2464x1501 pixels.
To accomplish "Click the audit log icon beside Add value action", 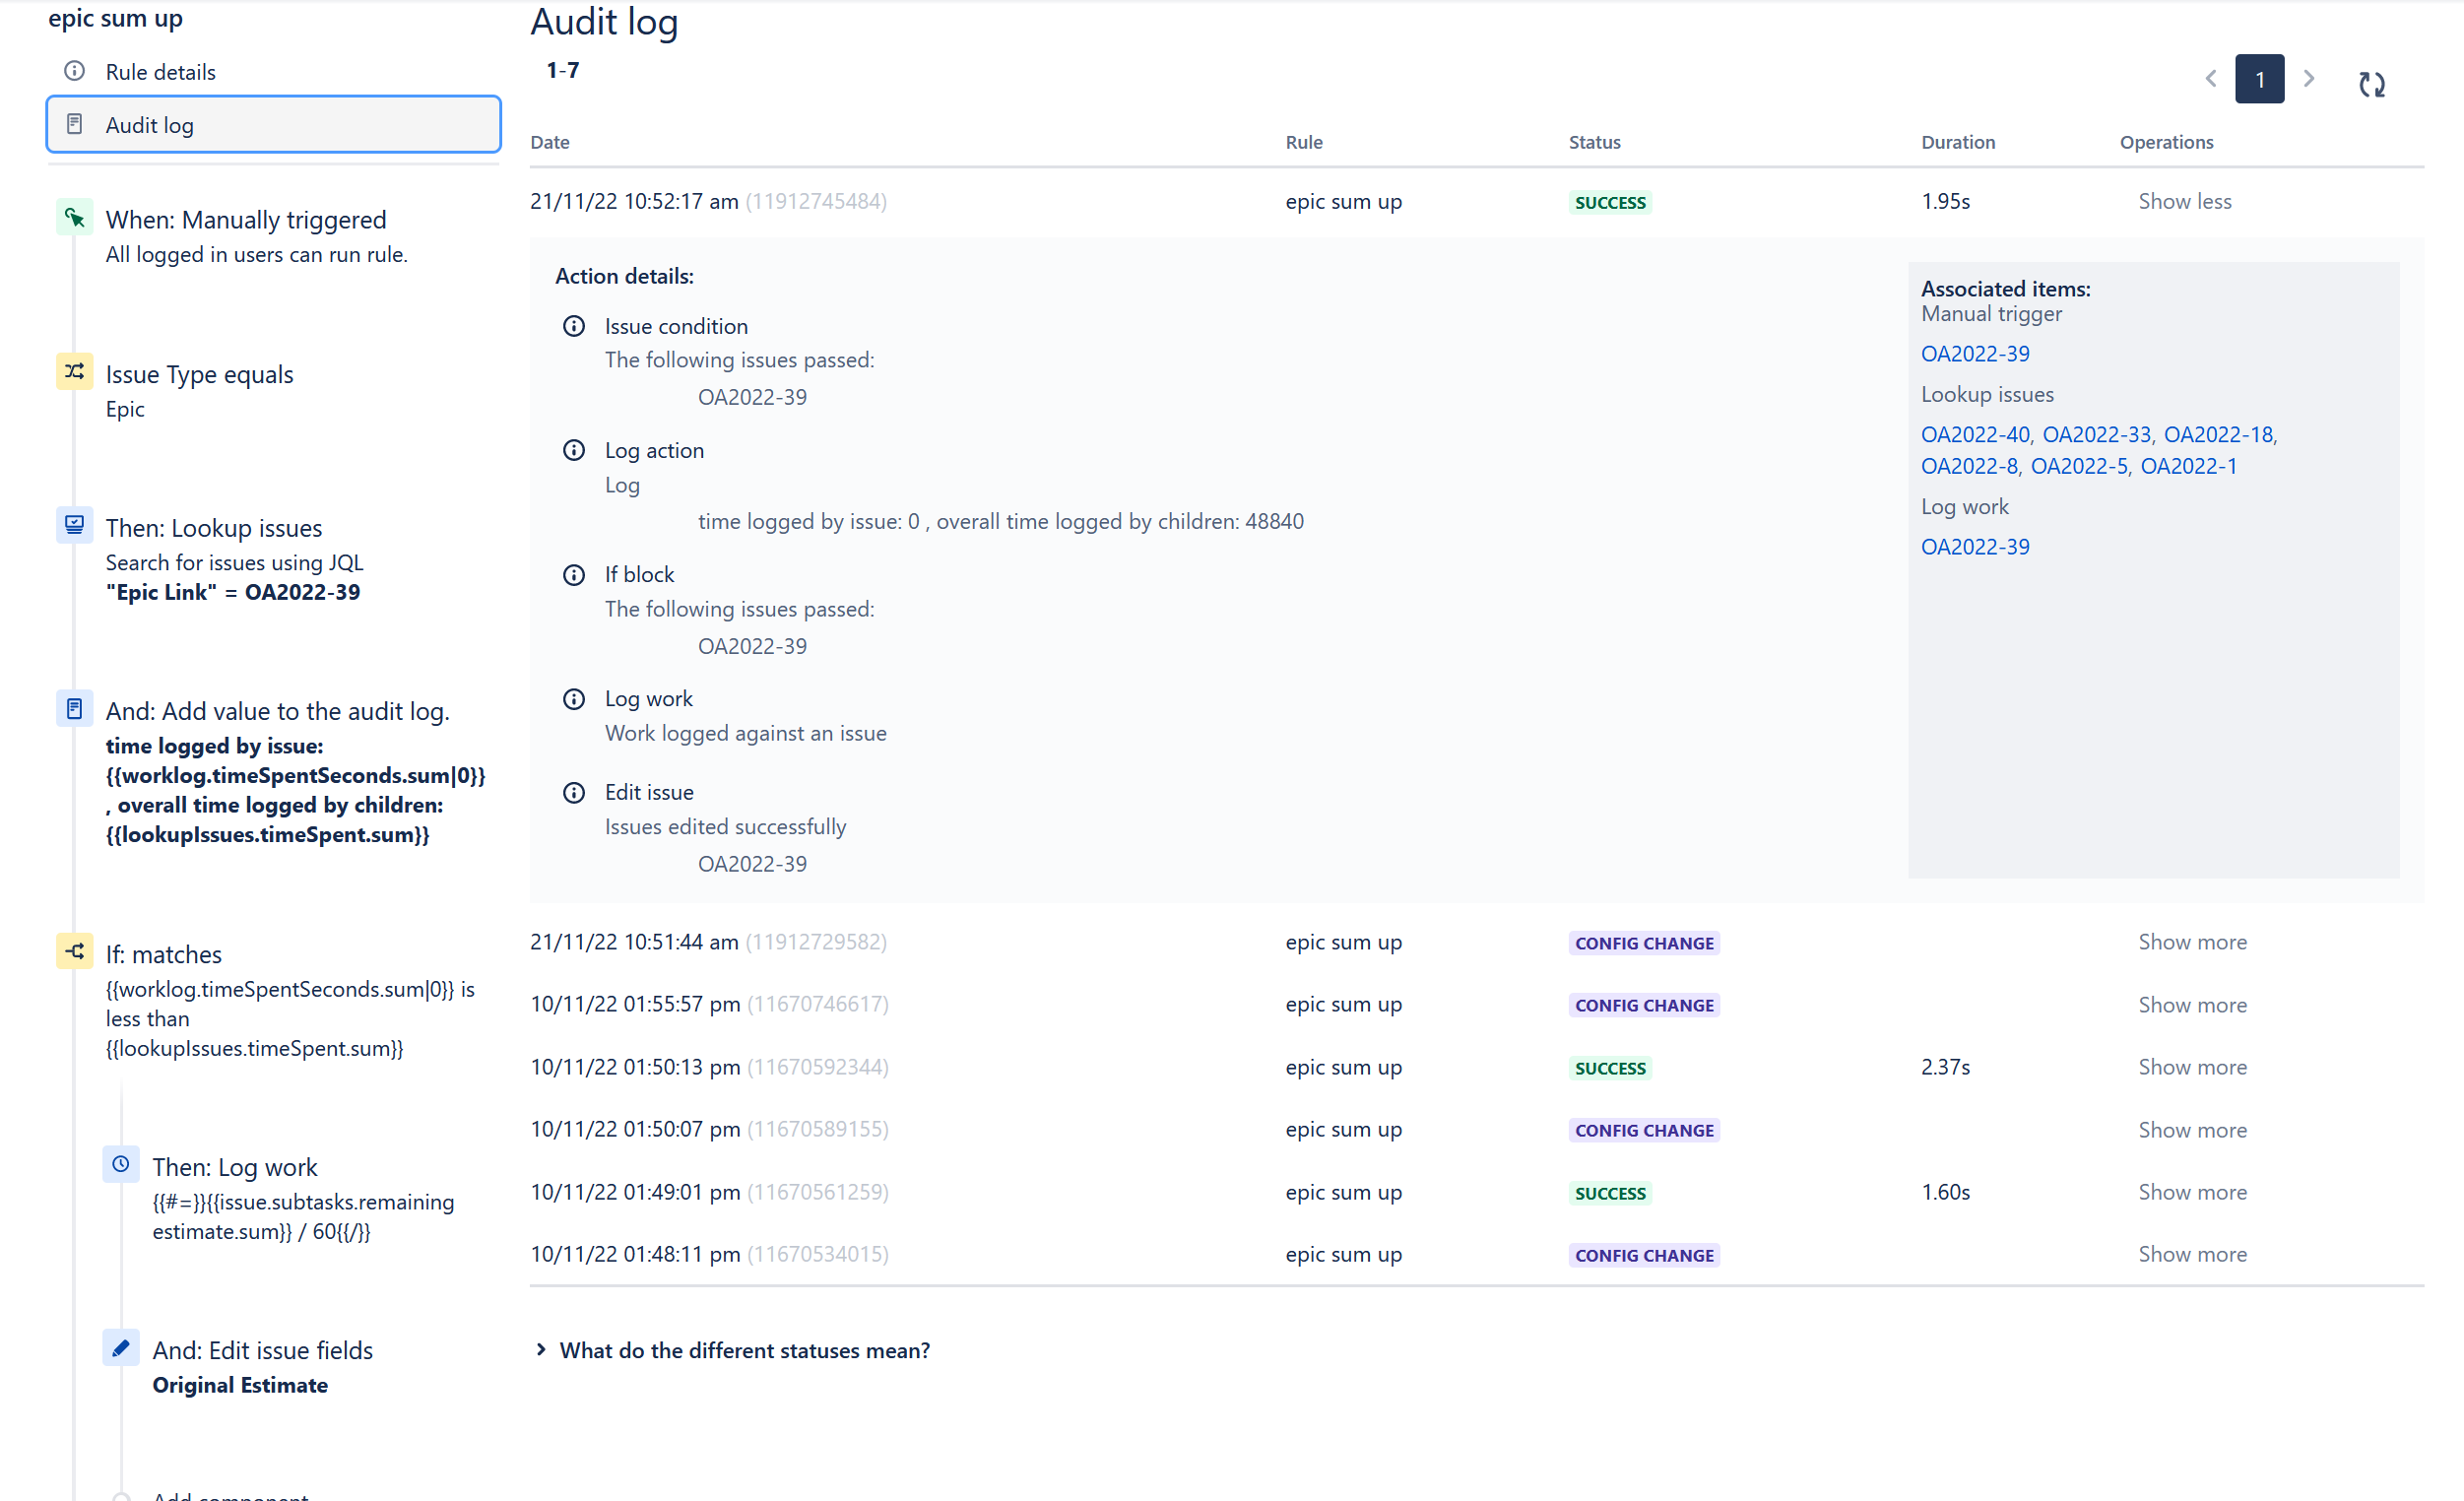I will click(74, 708).
